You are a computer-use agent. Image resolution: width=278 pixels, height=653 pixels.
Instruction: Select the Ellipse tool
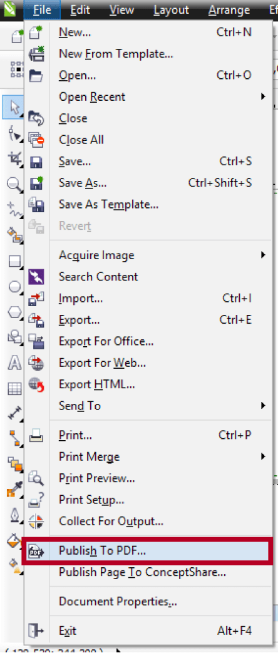tap(15, 287)
